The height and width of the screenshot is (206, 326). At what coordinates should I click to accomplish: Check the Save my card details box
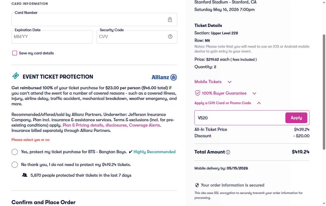click(15, 53)
